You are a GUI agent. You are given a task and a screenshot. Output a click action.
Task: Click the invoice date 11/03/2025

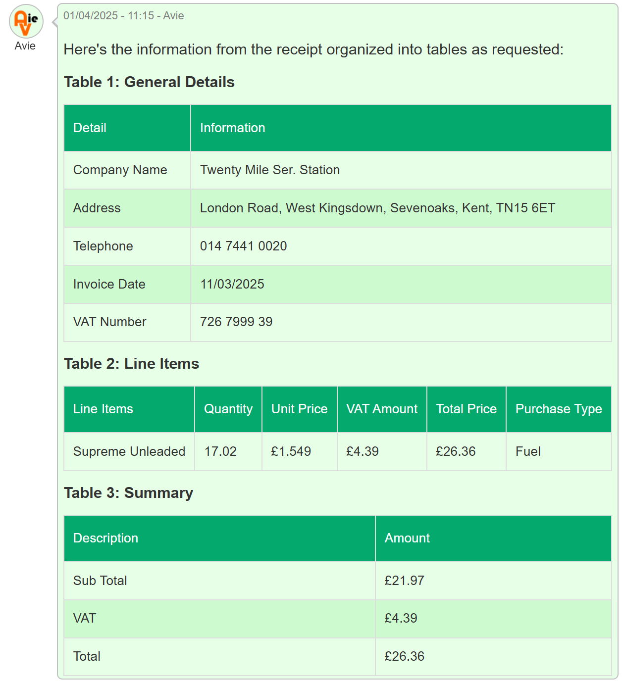[232, 284]
